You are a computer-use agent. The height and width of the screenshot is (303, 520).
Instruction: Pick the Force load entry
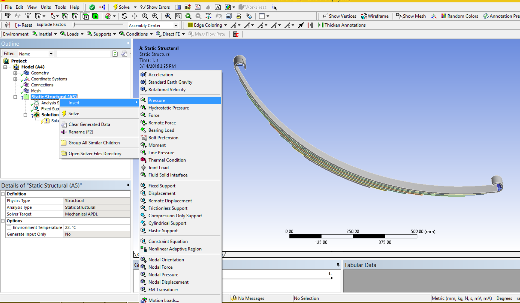[x=181, y=115]
